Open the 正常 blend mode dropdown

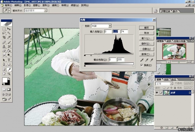tap(171, 83)
